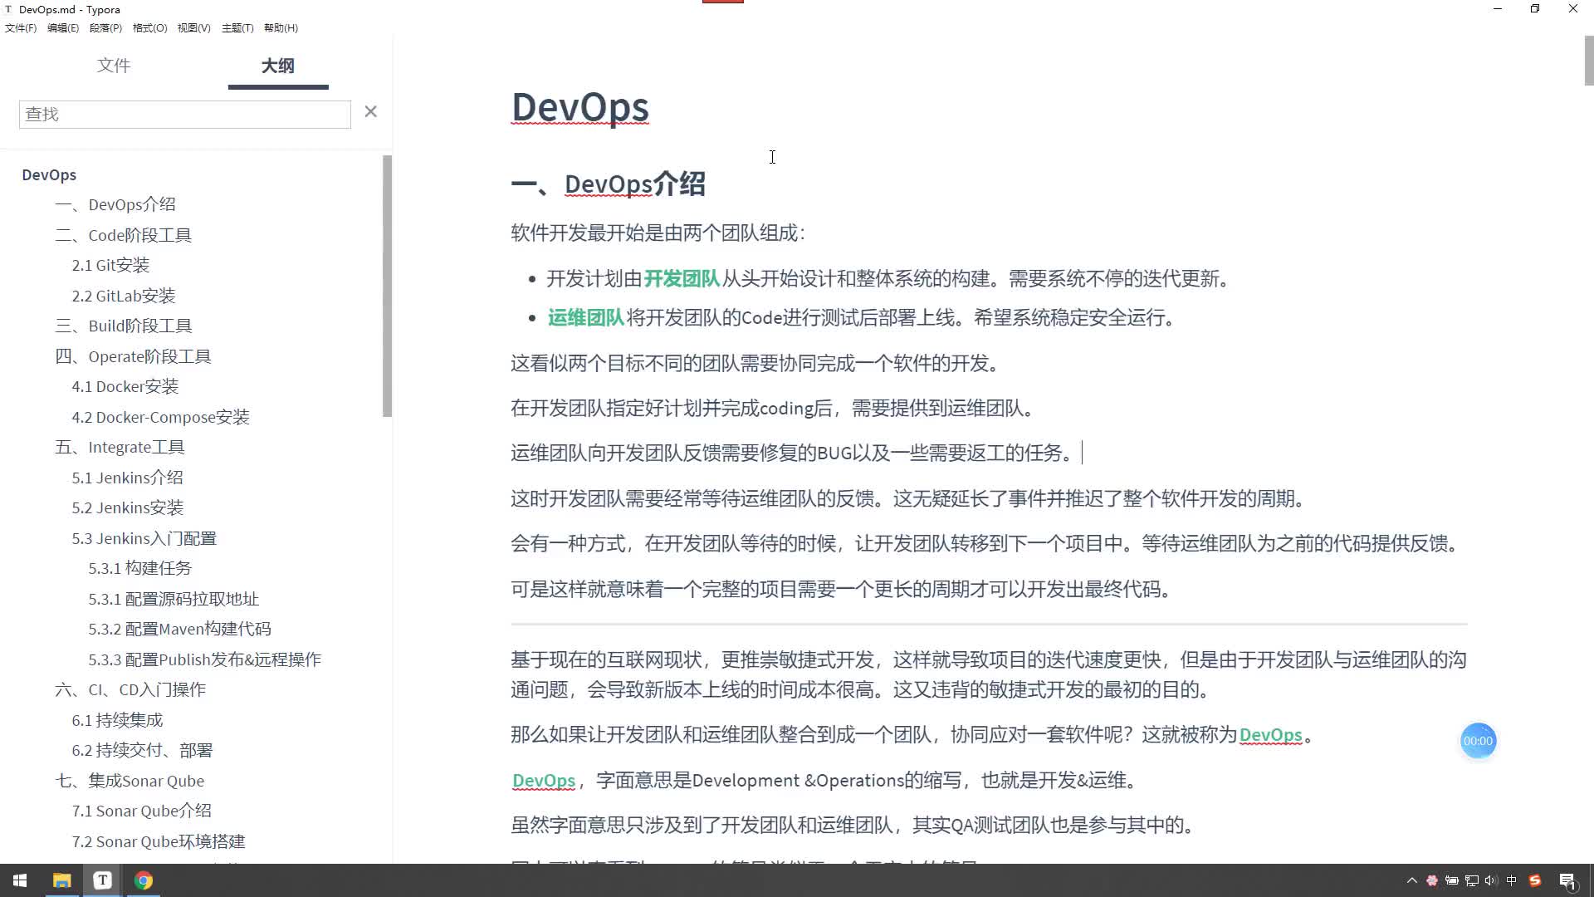Open the 段落(P) menu
Image resolution: width=1594 pixels, height=897 pixels.
point(105,27)
